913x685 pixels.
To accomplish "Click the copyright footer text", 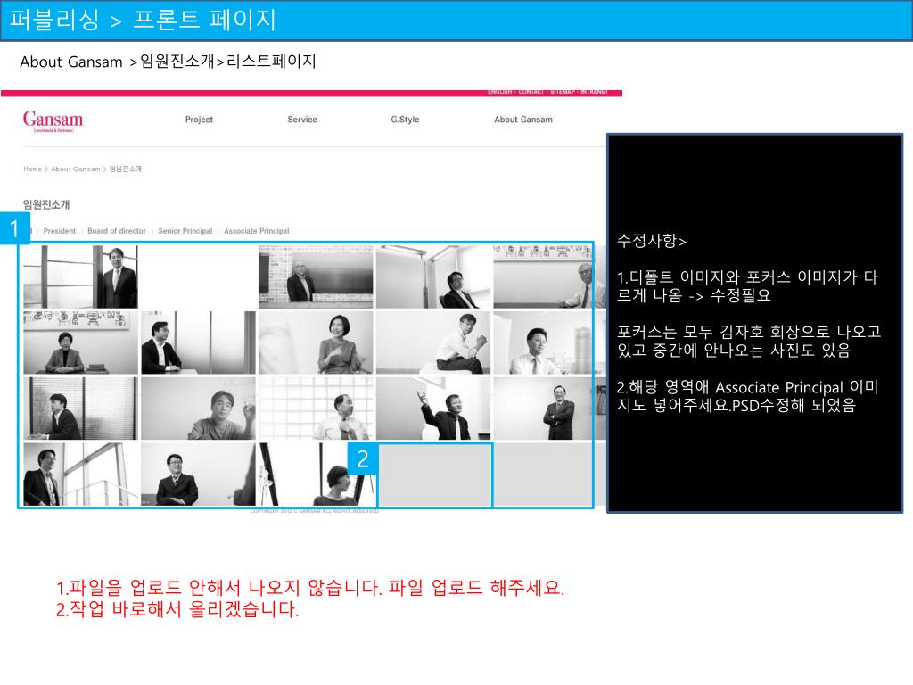I will tap(315, 511).
